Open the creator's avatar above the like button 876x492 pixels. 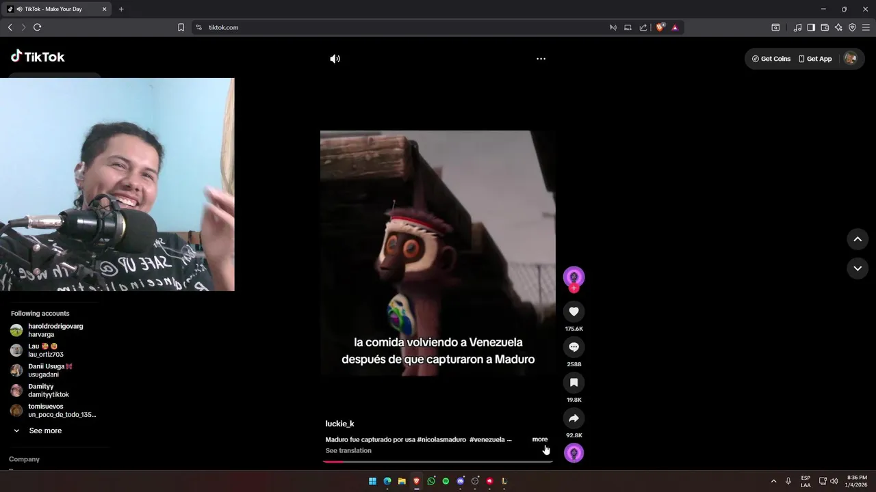(x=574, y=276)
